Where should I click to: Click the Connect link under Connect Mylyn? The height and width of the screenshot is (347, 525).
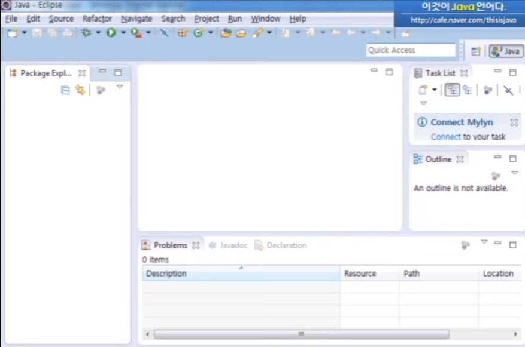point(445,137)
